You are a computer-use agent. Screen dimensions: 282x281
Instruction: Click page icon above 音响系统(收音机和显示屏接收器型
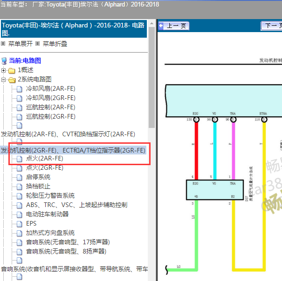click(20, 261)
